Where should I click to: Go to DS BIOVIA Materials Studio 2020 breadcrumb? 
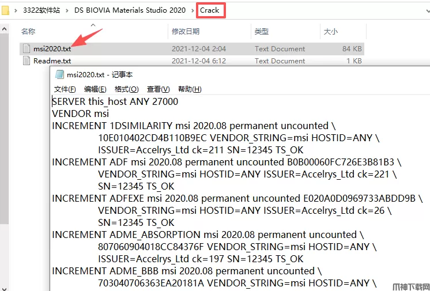130,10
